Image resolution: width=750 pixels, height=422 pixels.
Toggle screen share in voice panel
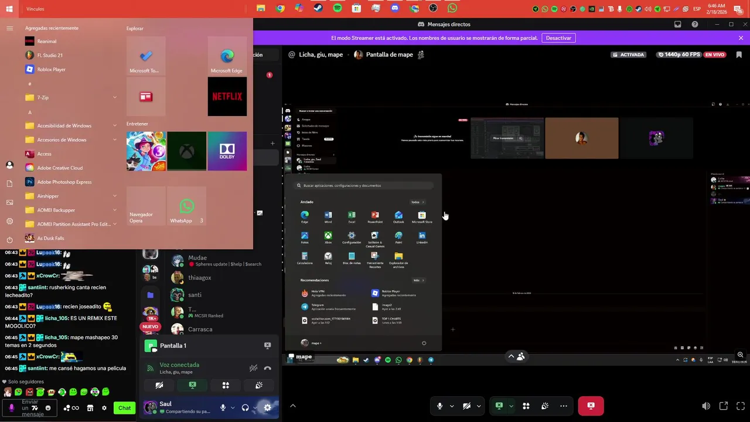click(192, 385)
